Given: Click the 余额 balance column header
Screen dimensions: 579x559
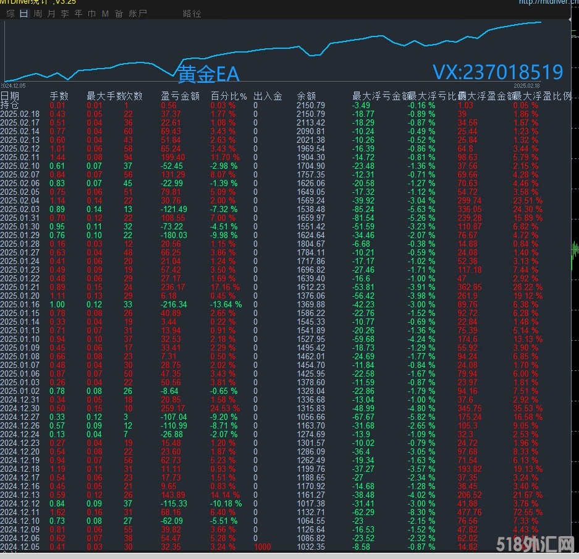Looking at the screenshot, I should (x=306, y=96).
